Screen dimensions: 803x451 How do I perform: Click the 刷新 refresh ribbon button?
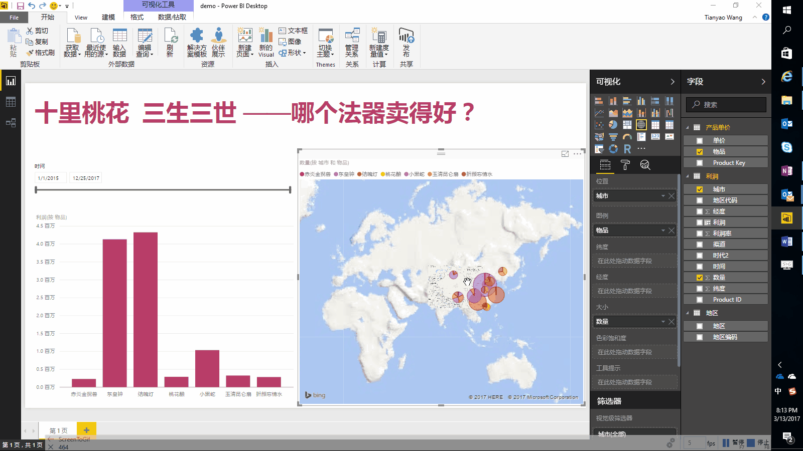(170, 43)
